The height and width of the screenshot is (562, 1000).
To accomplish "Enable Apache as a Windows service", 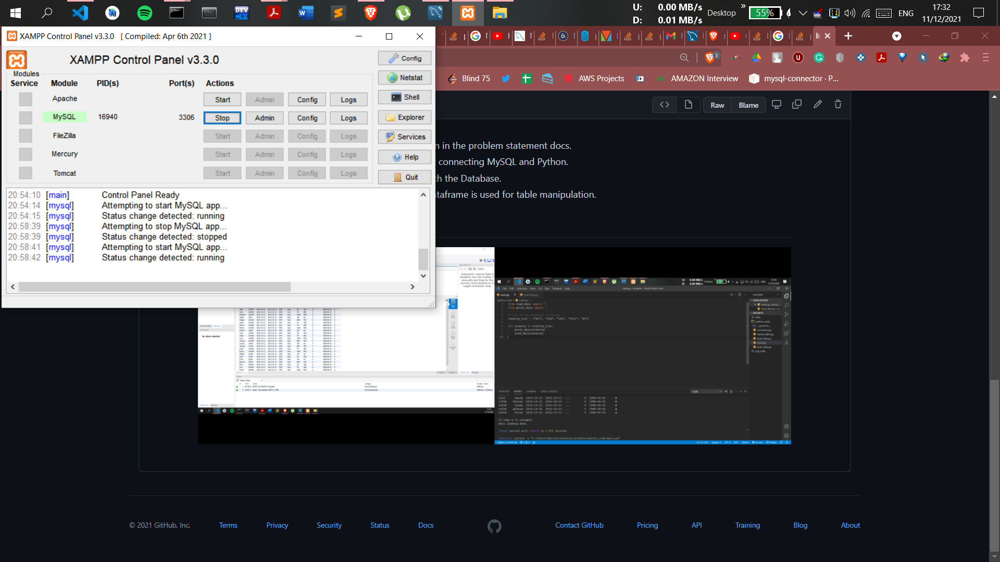I will click(25, 99).
